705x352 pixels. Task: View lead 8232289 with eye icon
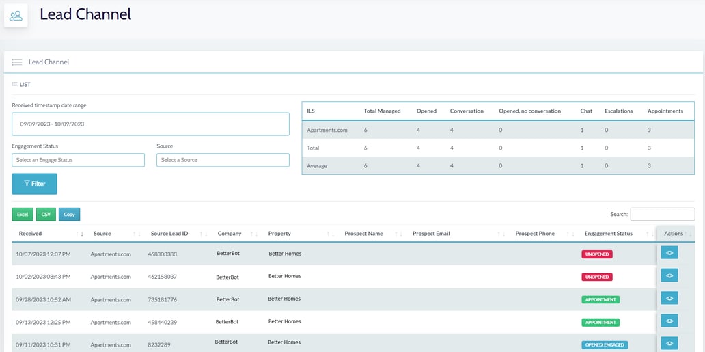(669, 343)
